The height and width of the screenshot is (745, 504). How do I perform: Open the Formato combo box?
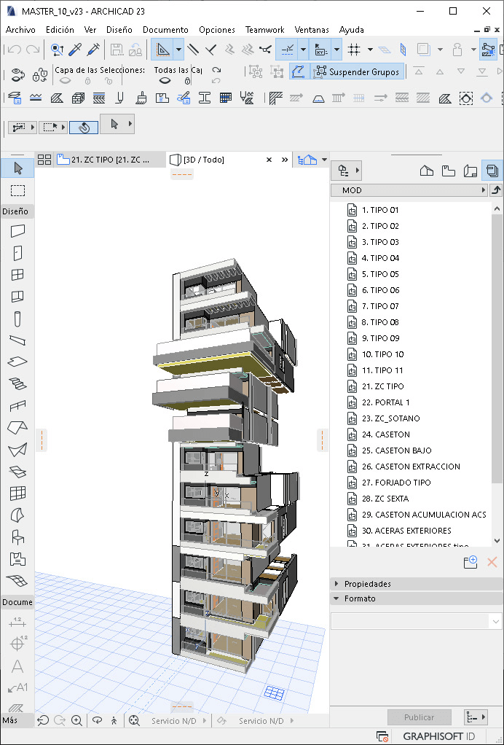[x=416, y=621]
